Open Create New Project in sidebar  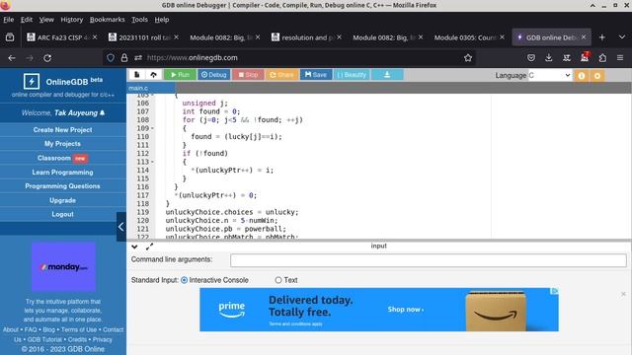62,129
